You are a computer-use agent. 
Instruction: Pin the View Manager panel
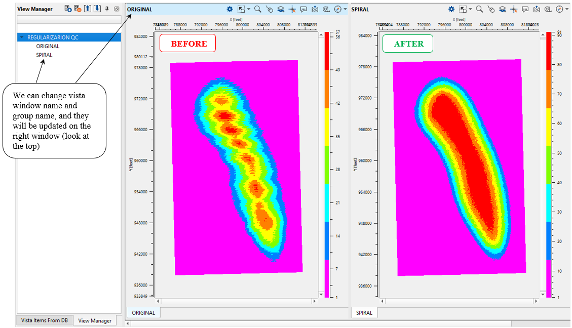coord(107,9)
